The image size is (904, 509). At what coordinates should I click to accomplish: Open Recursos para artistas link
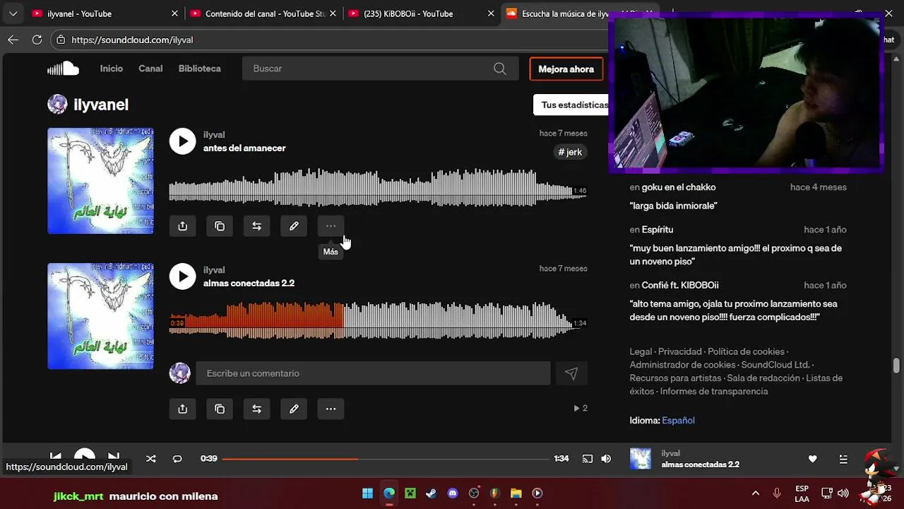(x=676, y=378)
